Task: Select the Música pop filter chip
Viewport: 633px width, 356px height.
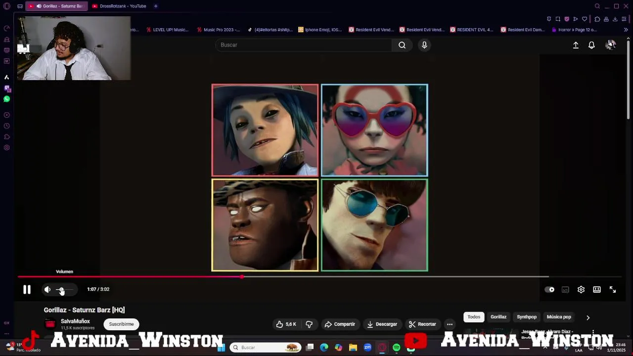Action: click(559, 317)
